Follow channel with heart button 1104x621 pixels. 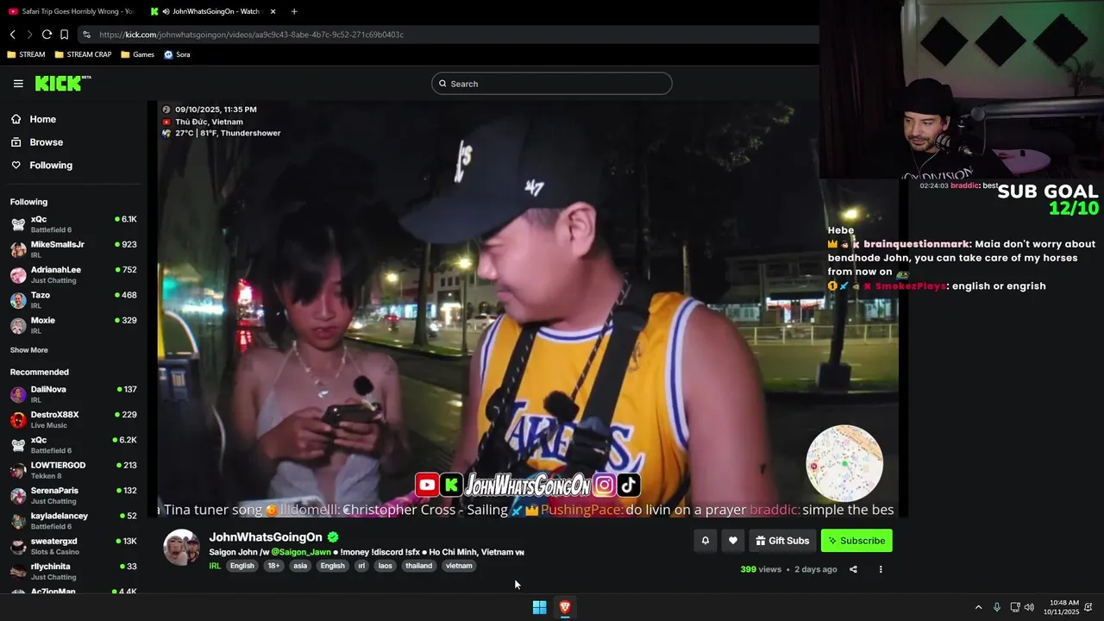pyautogui.click(x=732, y=541)
